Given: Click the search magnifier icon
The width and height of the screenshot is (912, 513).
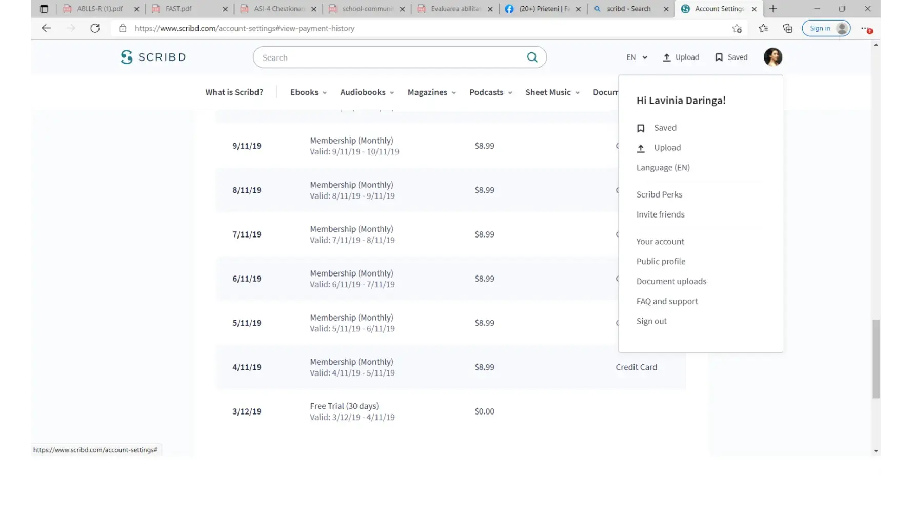Looking at the screenshot, I should pyautogui.click(x=532, y=57).
